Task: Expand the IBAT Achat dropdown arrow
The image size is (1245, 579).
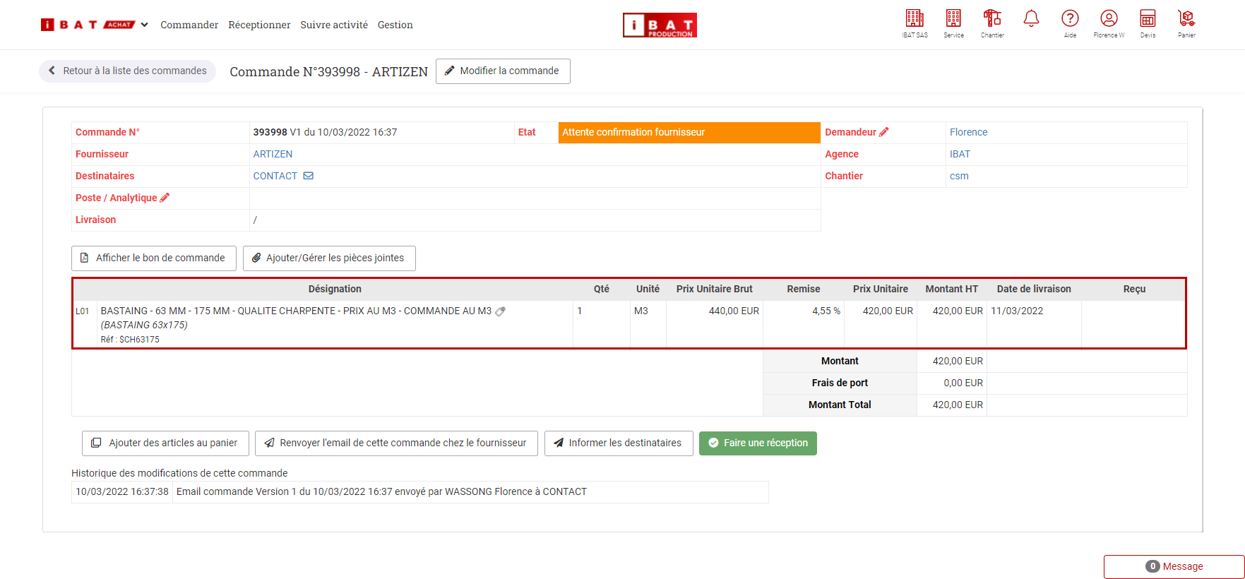Action: coord(145,25)
